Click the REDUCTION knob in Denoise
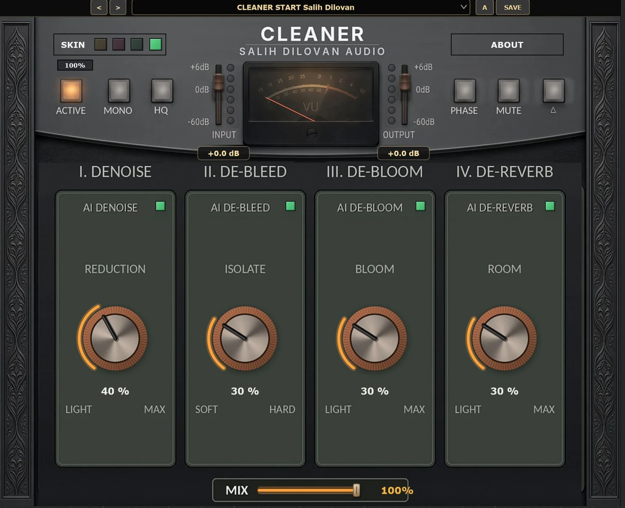The width and height of the screenshot is (625, 508). [115, 338]
